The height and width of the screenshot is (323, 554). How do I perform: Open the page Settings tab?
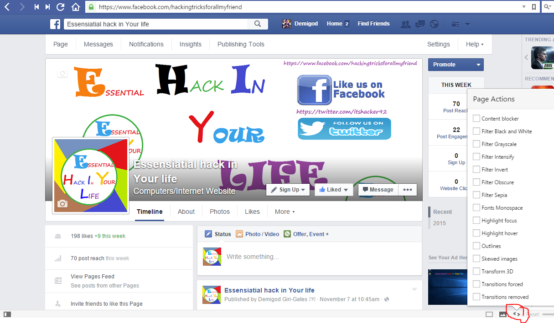tap(439, 44)
